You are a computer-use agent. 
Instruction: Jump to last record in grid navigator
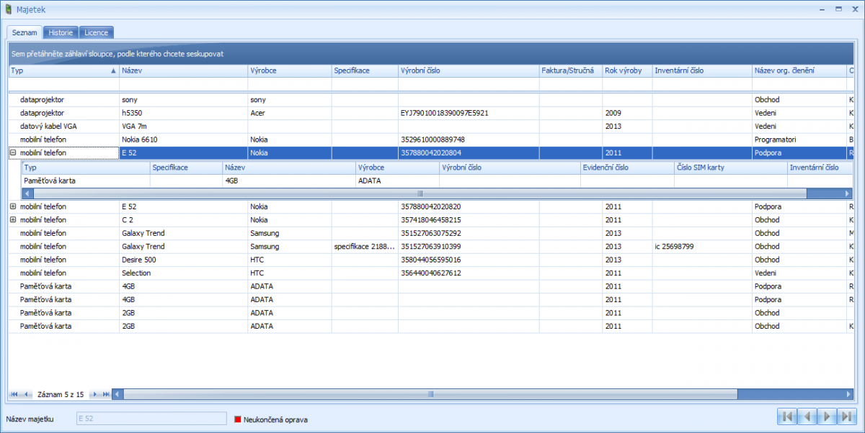(107, 394)
